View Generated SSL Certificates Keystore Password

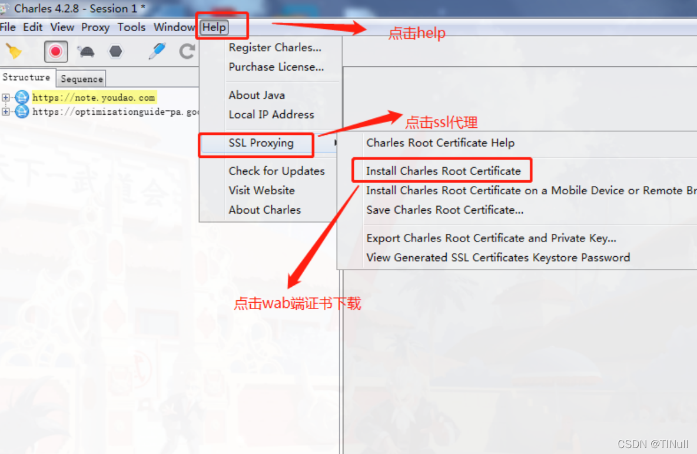tap(498, 258)
